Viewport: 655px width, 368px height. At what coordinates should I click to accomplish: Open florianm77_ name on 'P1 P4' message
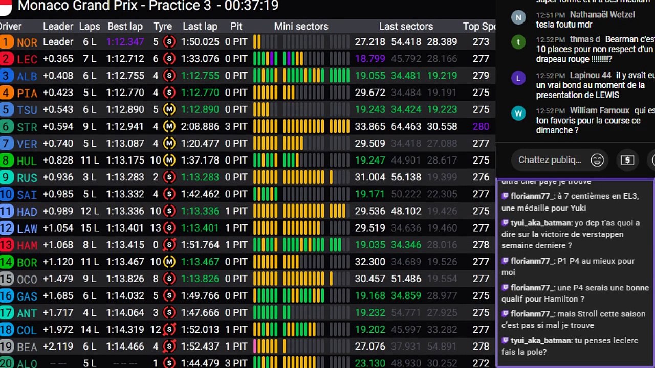coord(532,261)
